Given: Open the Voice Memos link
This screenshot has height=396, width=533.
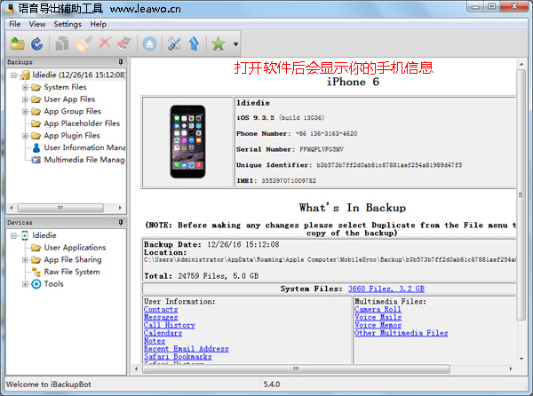Looking at the screenshot, I should [x=378, y=325].
